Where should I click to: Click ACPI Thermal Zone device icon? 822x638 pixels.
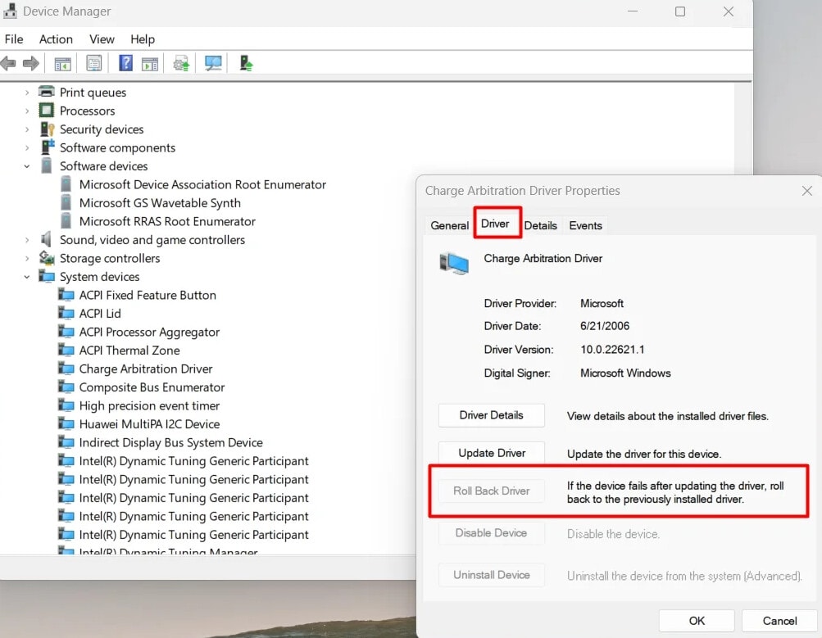pos(66,350)
